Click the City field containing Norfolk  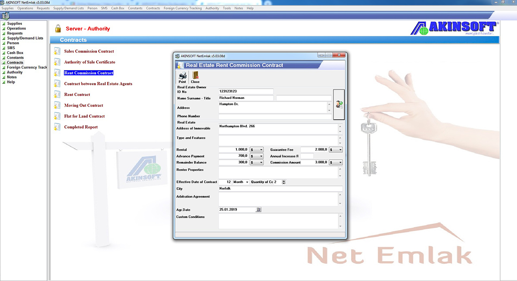[x=280, y=188]
